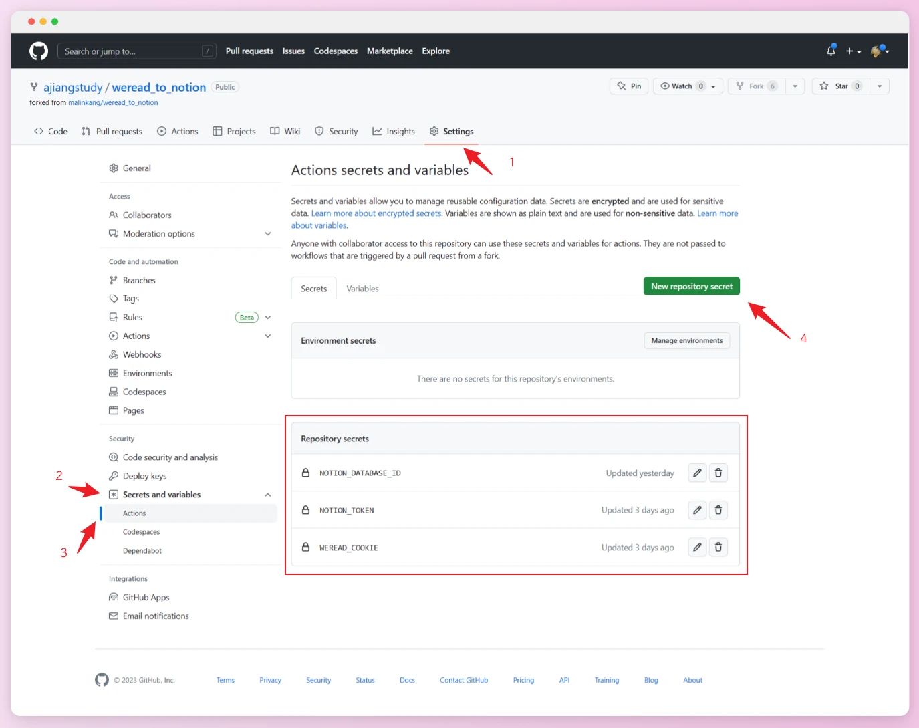The width and height of the screenshot is (919, 728).
Task: Click the lock icon beside NOTION_TOKEN
Action: pos(305,510)
